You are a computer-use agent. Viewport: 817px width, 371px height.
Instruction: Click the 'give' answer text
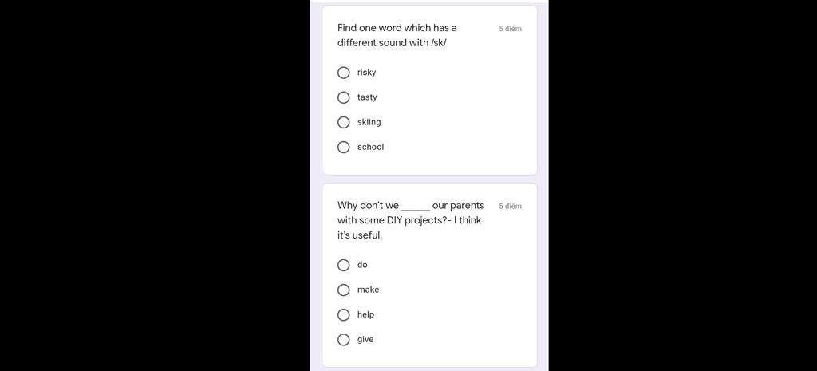tap(365, 339)
